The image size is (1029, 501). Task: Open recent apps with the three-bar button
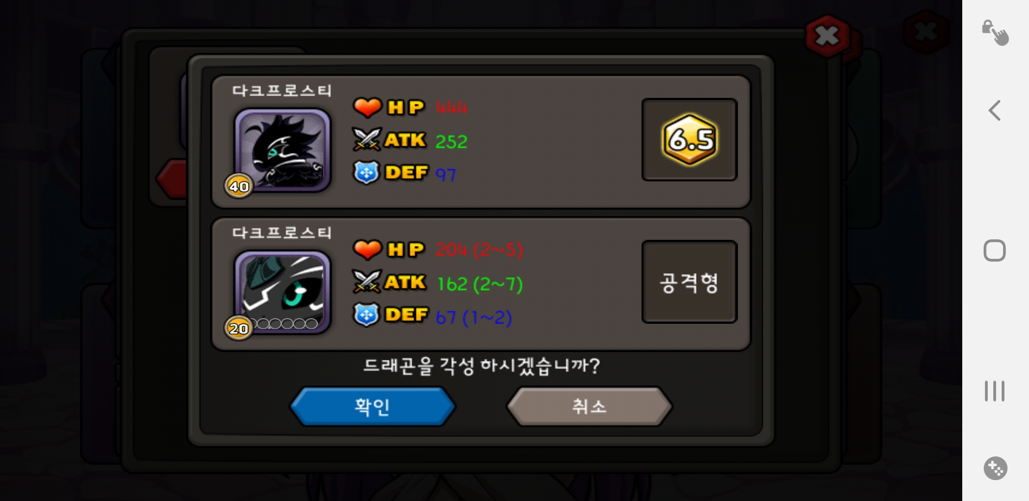(x=995, y=391)
